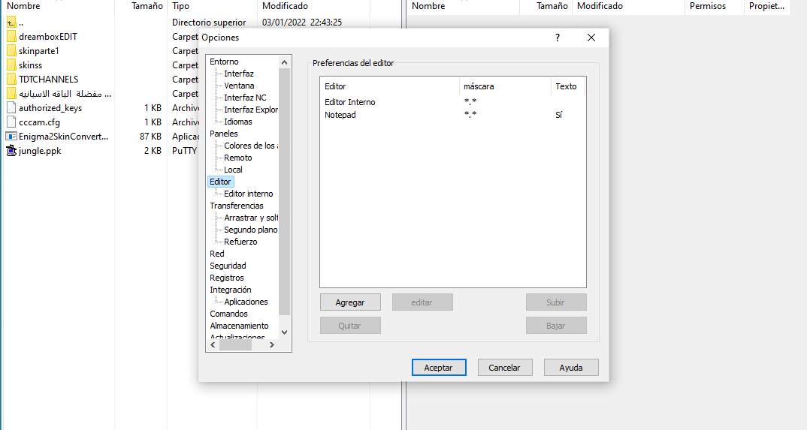Go to parent directory icon
This screenshot has height=430, width=807.
[11, 22]
